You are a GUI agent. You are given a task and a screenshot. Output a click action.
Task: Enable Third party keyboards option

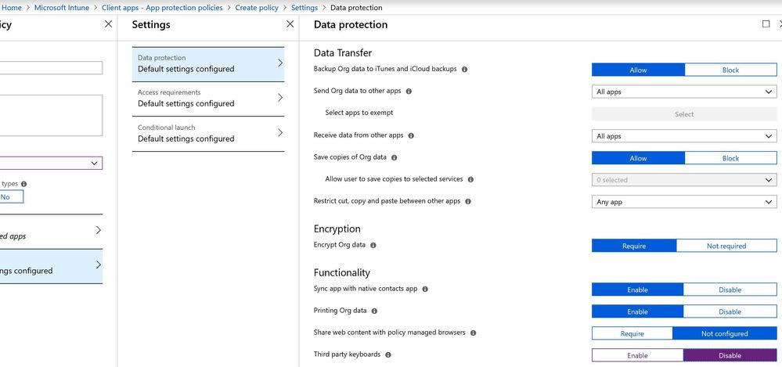[637, 355]
